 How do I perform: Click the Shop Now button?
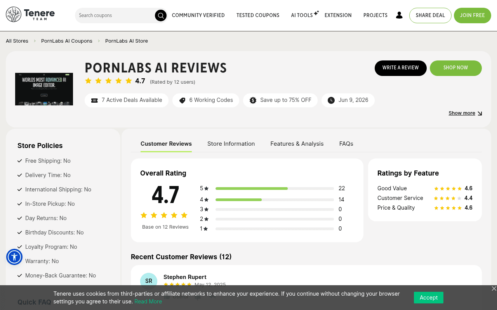456,68
